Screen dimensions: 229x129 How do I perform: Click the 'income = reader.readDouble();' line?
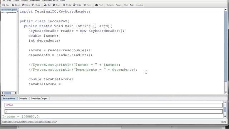click(59, 50)
